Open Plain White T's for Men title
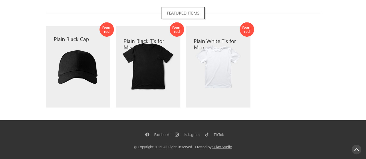 coord(215,41)
